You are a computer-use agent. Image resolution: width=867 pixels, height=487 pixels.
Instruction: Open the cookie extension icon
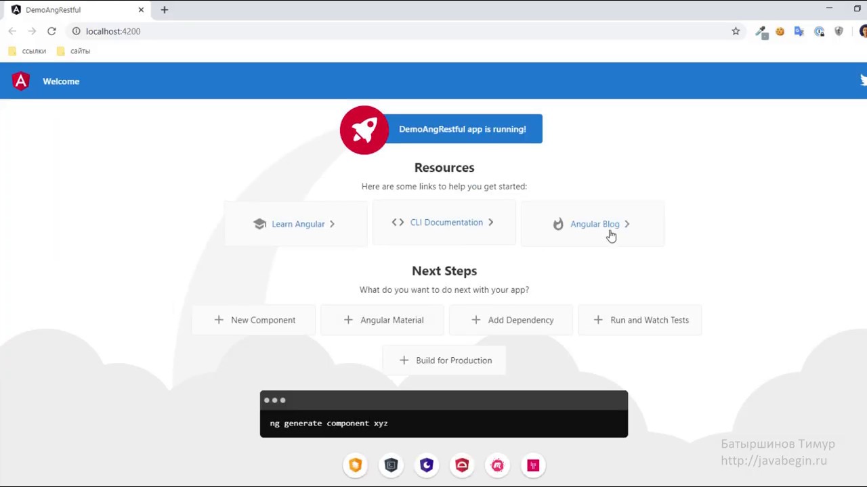tap(780, 31)
